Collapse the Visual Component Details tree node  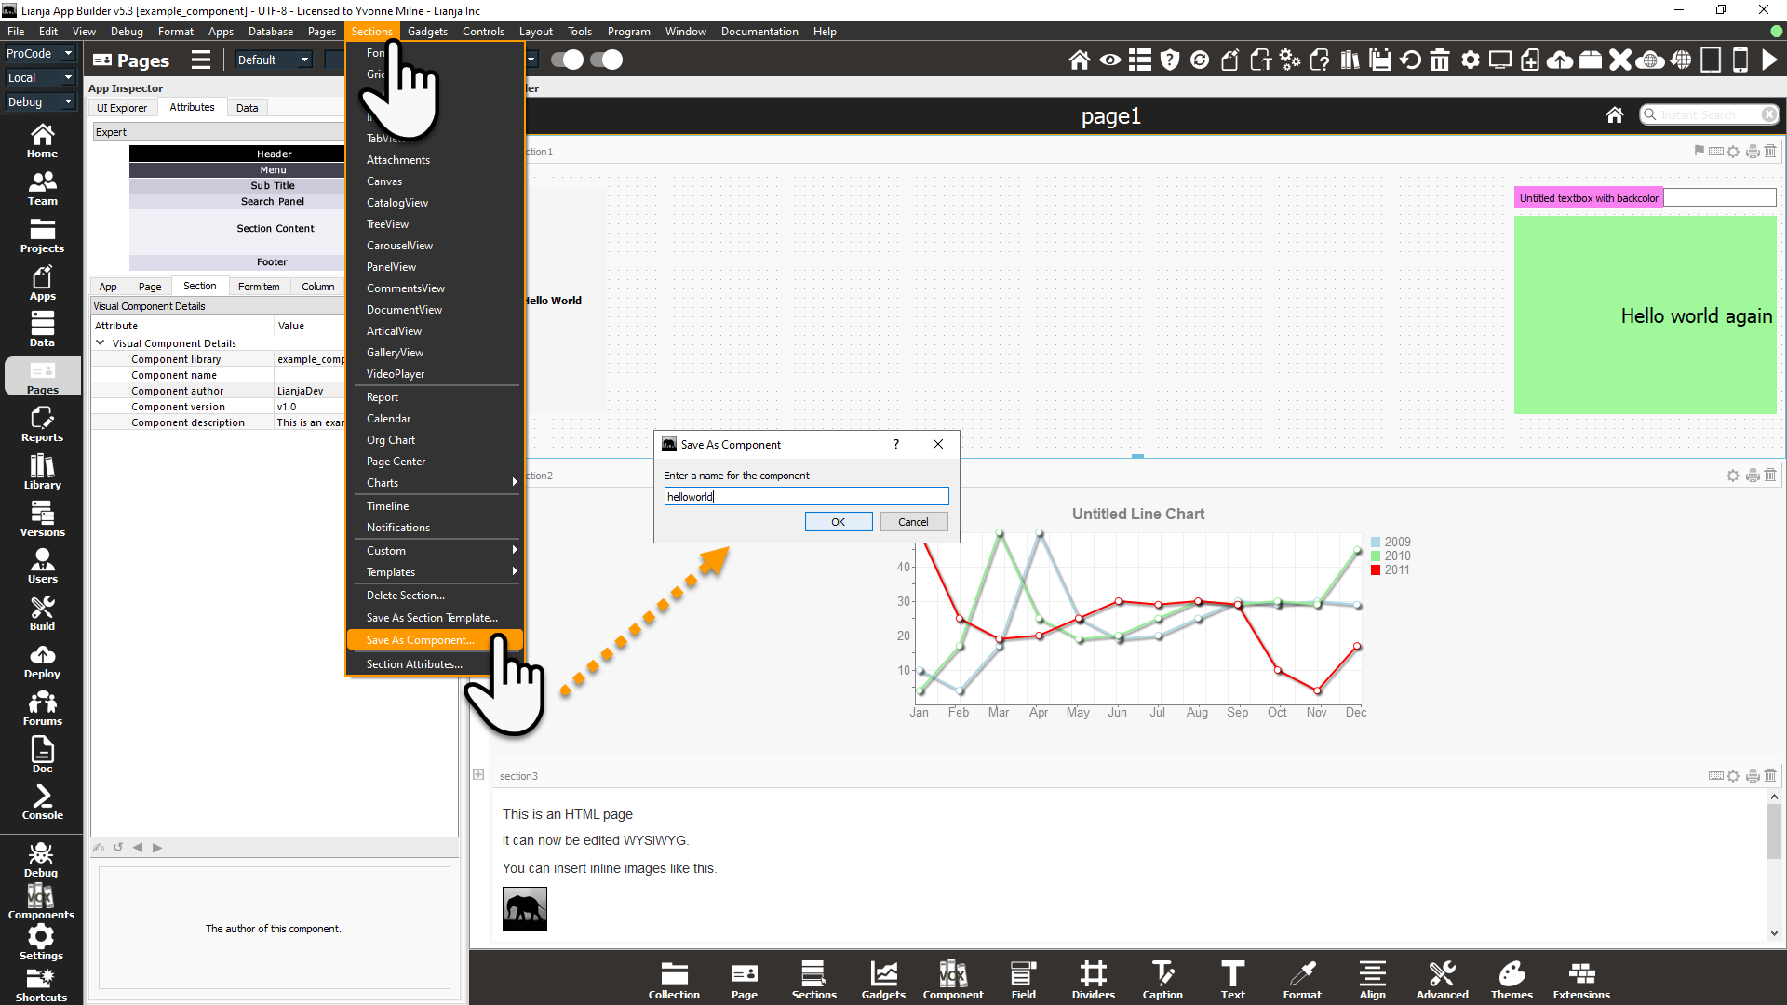(x=101, y=343)
